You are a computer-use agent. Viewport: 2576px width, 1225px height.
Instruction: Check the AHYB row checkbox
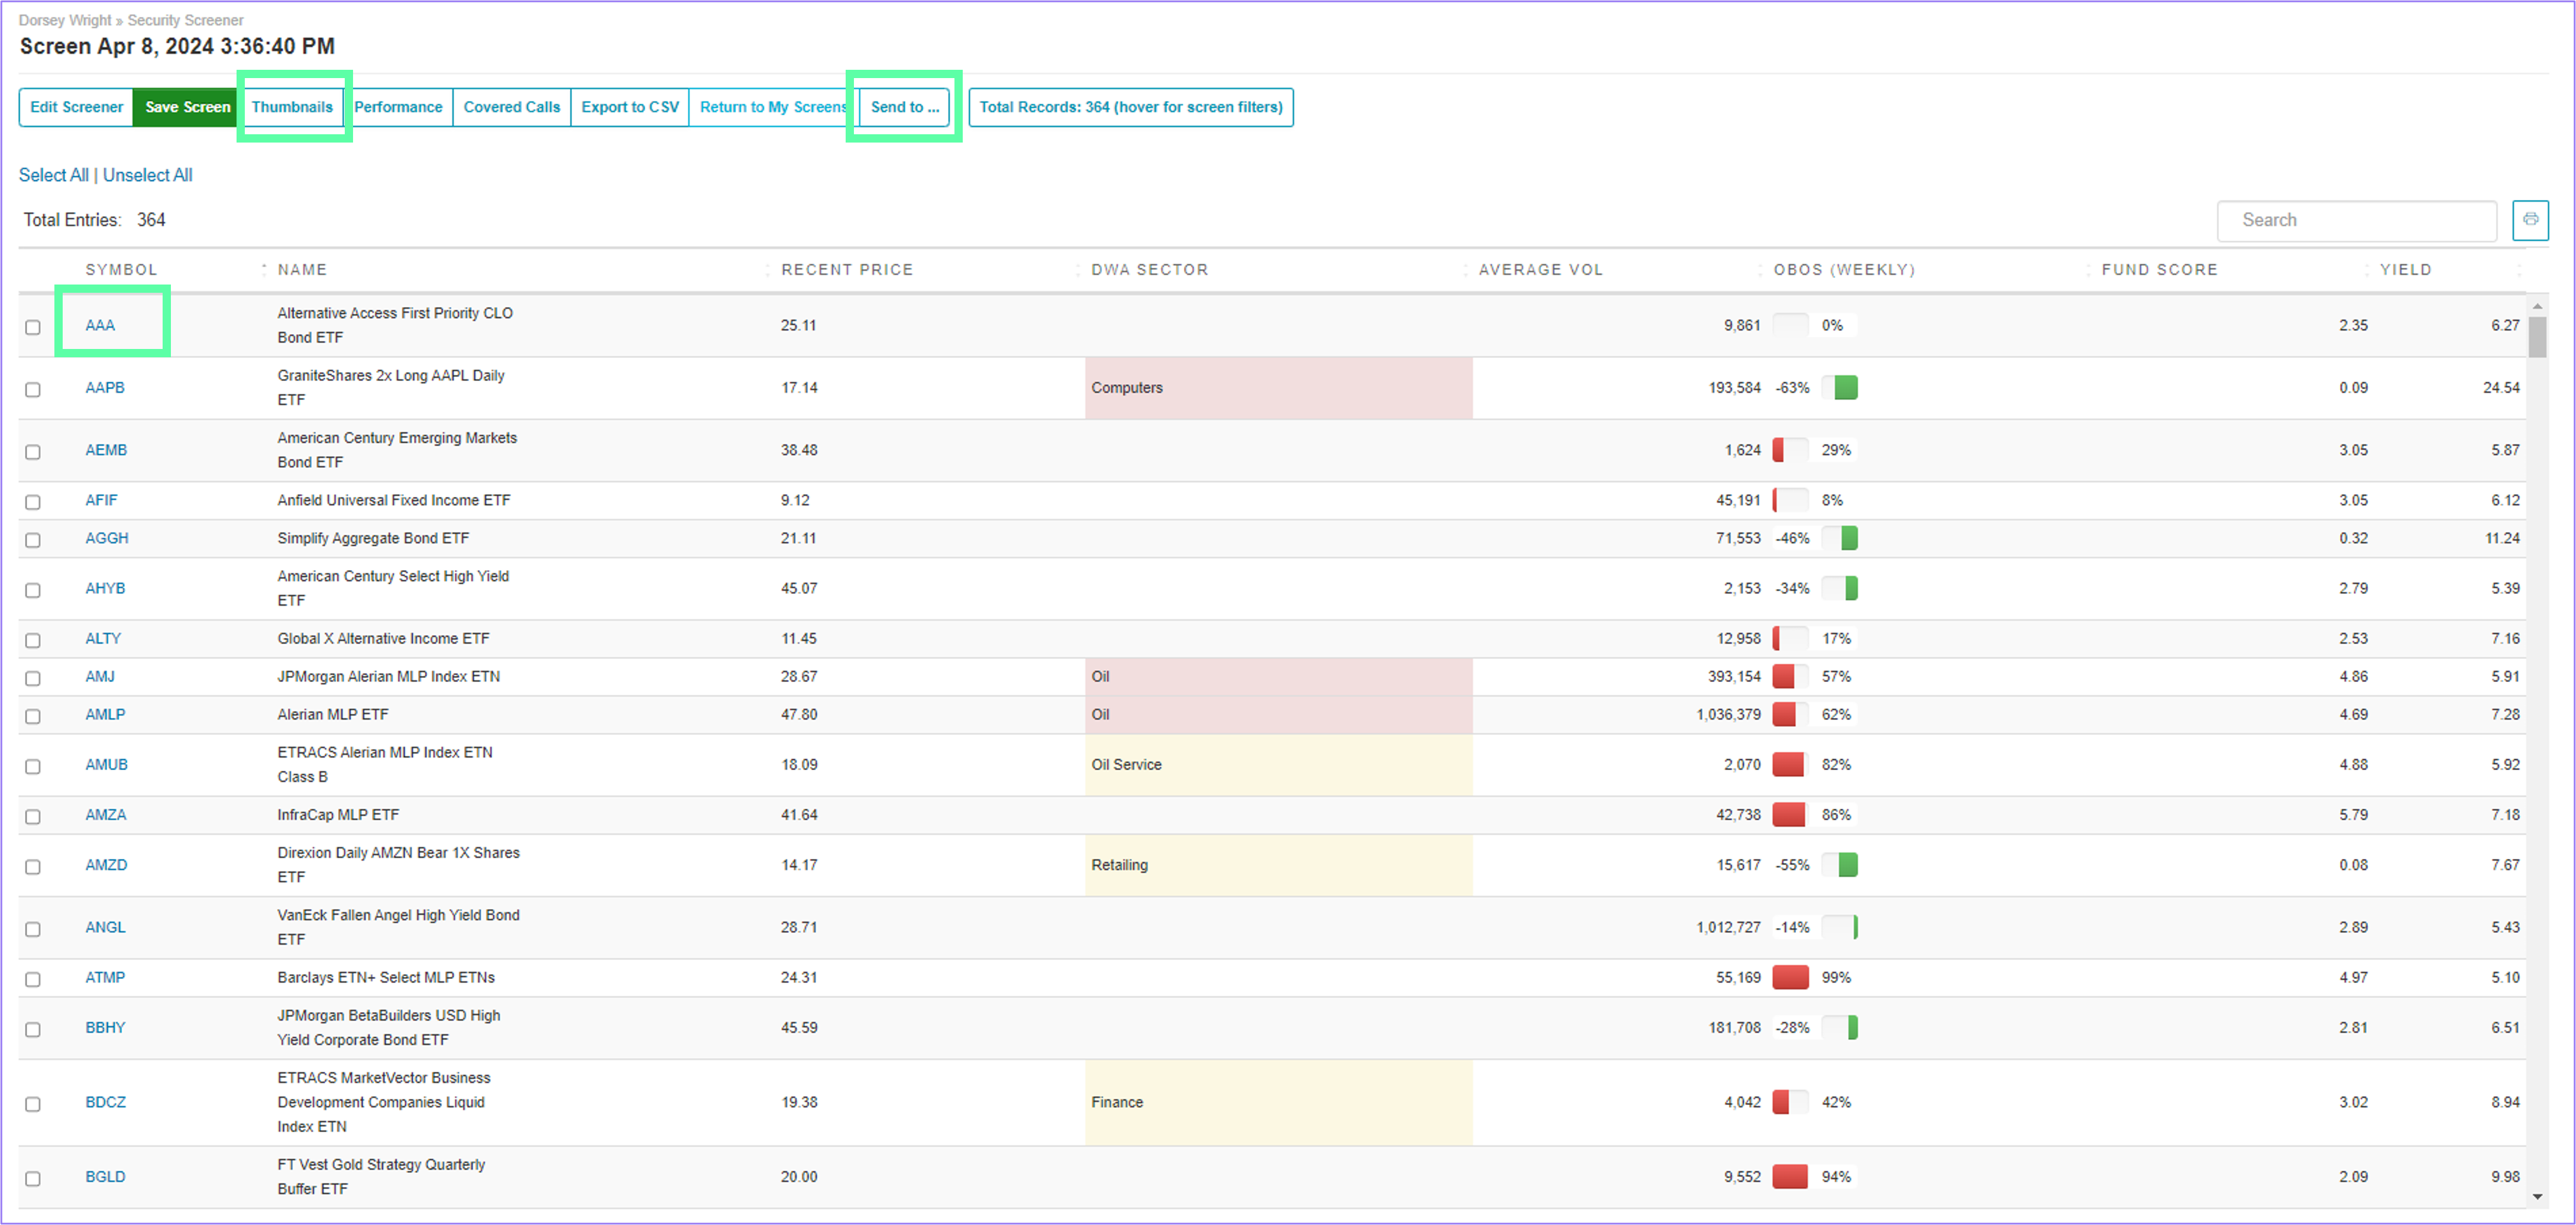(x=33, y=590)
